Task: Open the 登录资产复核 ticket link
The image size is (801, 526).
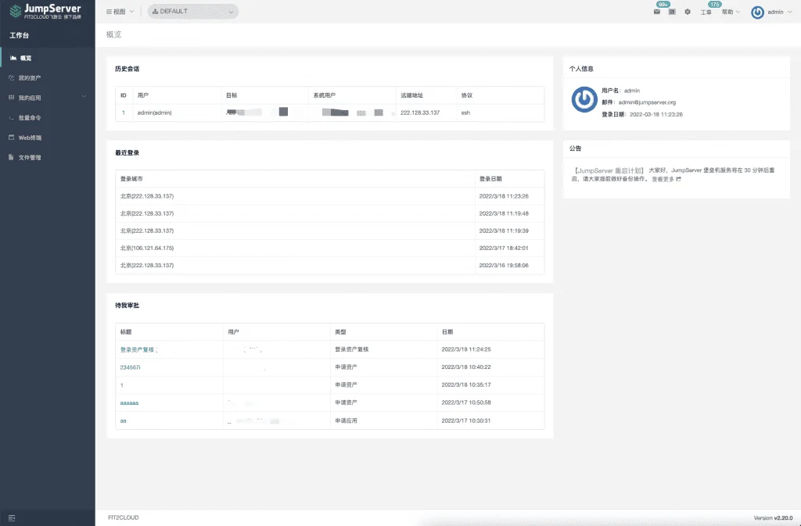Action: 137,349
